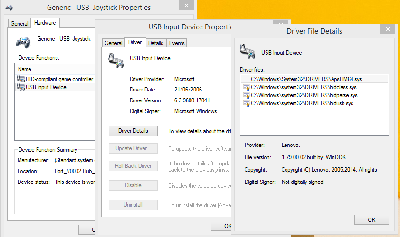
Task: Click the Driver Provider value Microsoft
Action: [184, 79]
